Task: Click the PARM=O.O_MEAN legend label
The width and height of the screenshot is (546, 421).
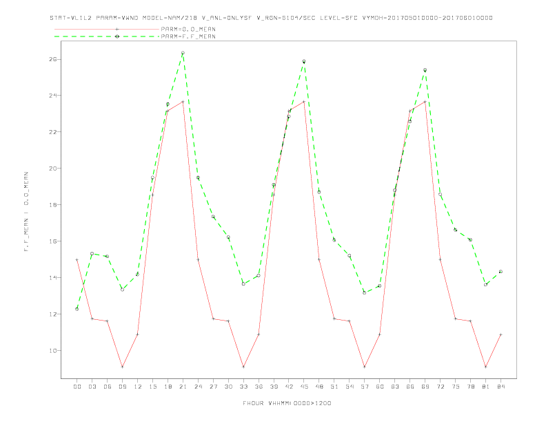Action: click(x=188, y=29)
